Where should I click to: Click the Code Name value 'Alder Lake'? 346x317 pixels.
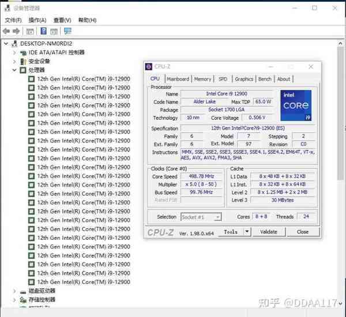coord(205,101)
